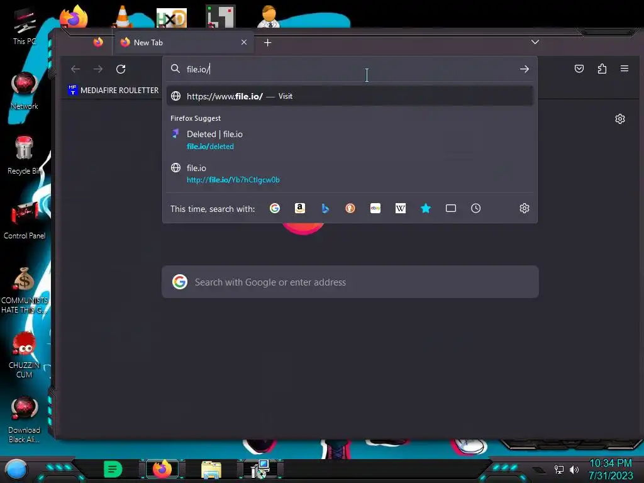Viewport: 644px width, 483px height.
Task: Select the pinned Firefox tab
Action: [98, 42]
